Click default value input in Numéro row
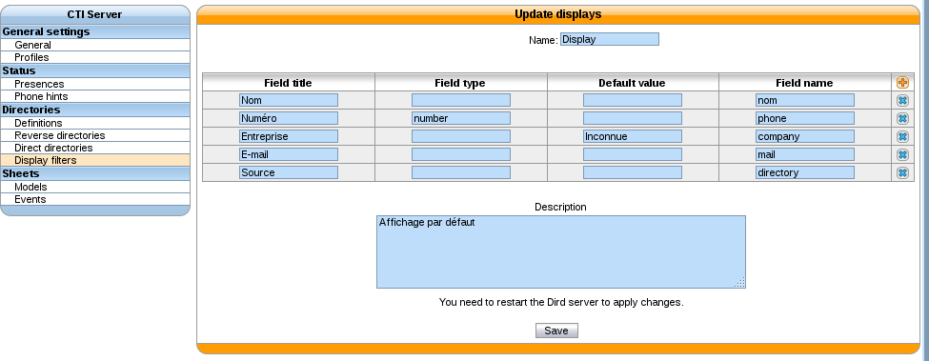The width and height of the screenshot is (929, 361). pos(633,118)
